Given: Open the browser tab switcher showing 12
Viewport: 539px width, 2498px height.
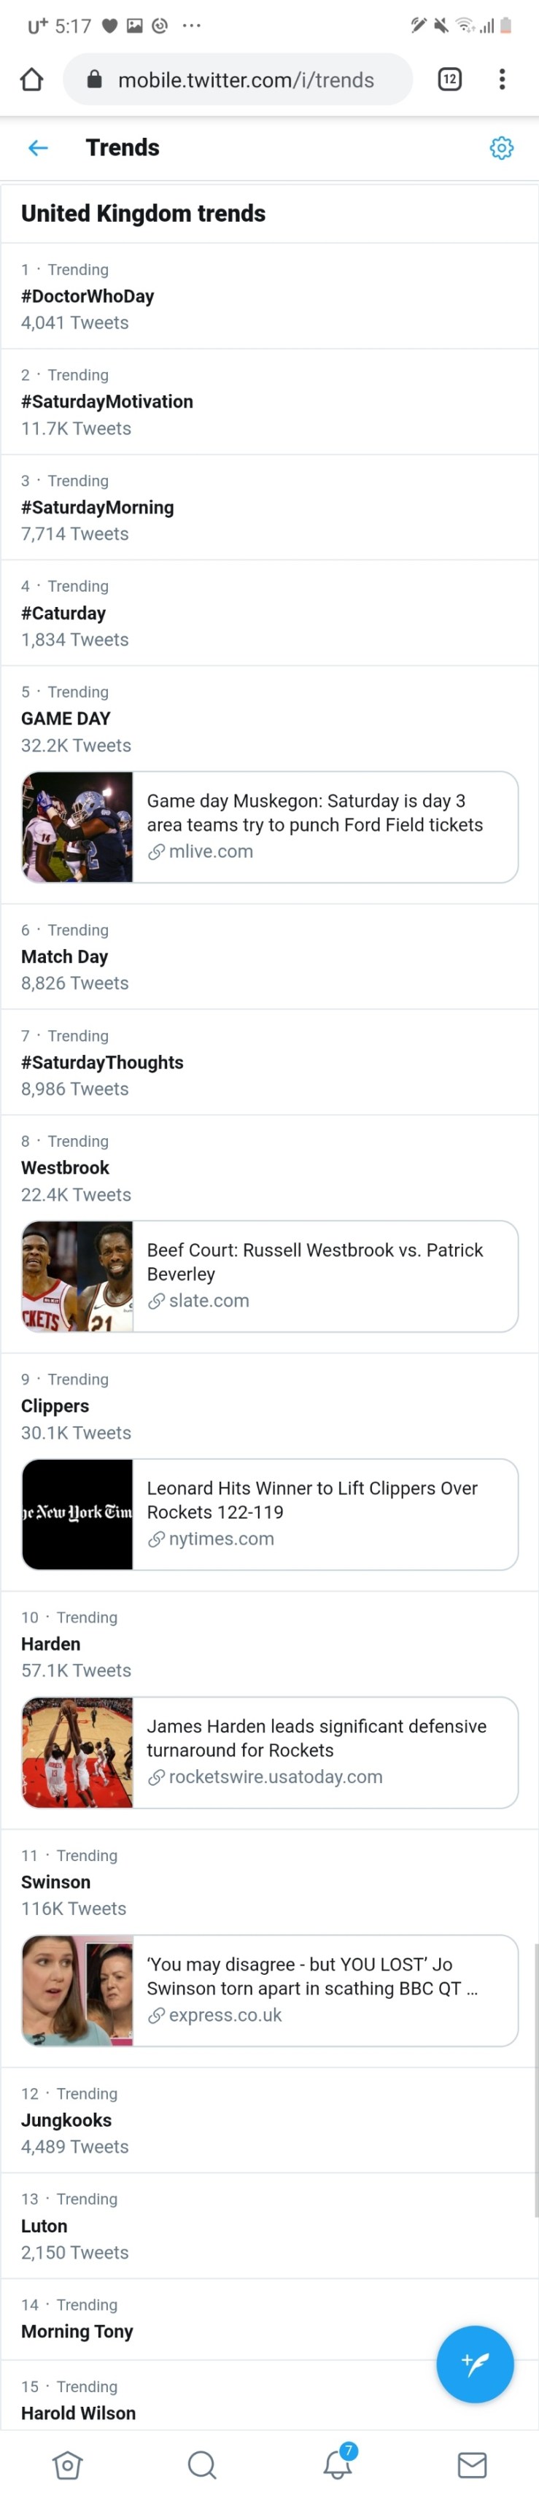Looking at the screenshot, I should click(x=450, y=80).
